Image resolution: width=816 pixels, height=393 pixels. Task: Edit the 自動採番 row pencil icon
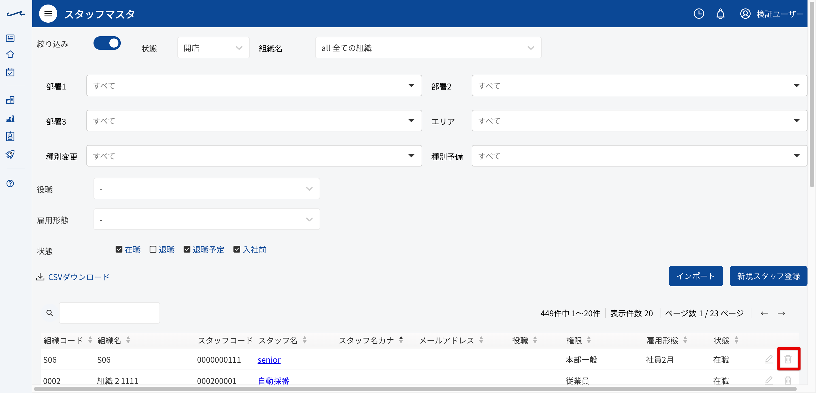(x=768, y=380)
